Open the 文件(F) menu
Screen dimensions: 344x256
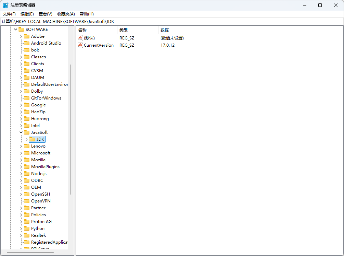point(9,14)
